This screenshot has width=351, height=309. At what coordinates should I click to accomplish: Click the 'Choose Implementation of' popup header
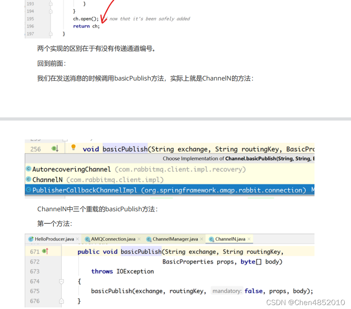[x=170, y=159]
